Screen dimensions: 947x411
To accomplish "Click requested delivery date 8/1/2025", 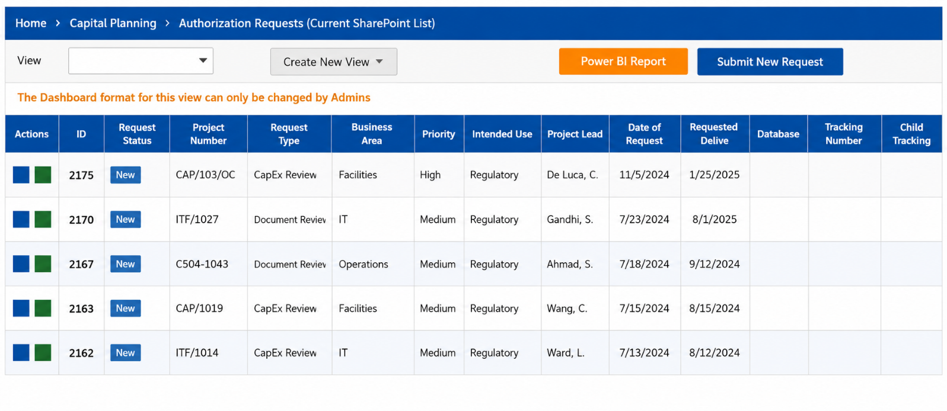I will [x=715, y=219].
